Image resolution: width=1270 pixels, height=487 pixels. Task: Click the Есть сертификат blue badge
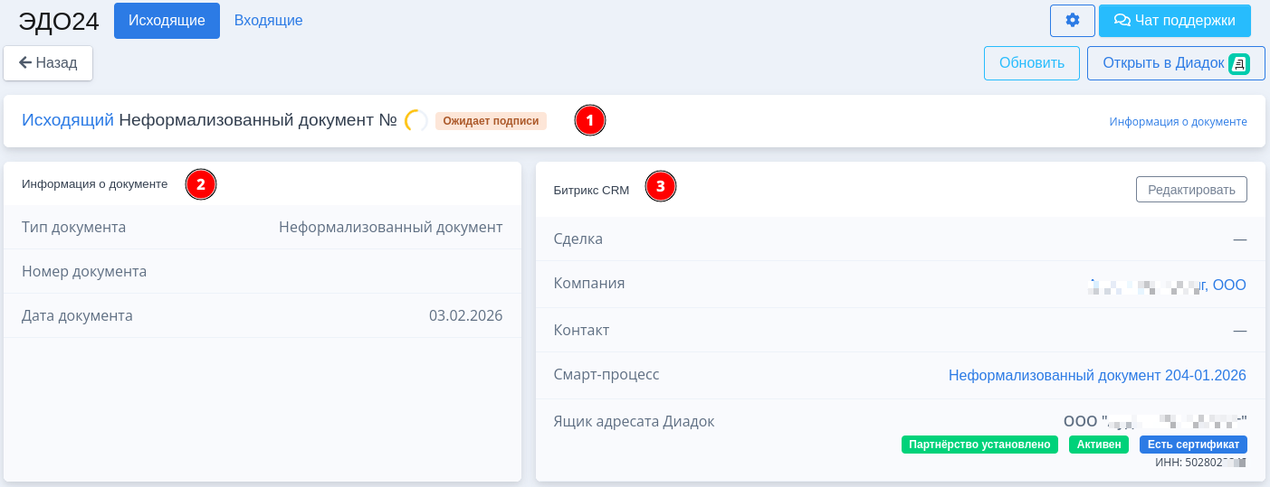coord(1193,444)
